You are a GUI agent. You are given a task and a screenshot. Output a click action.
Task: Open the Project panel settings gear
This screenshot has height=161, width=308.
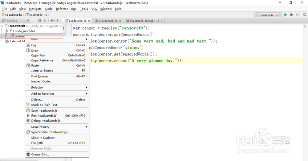52,20
